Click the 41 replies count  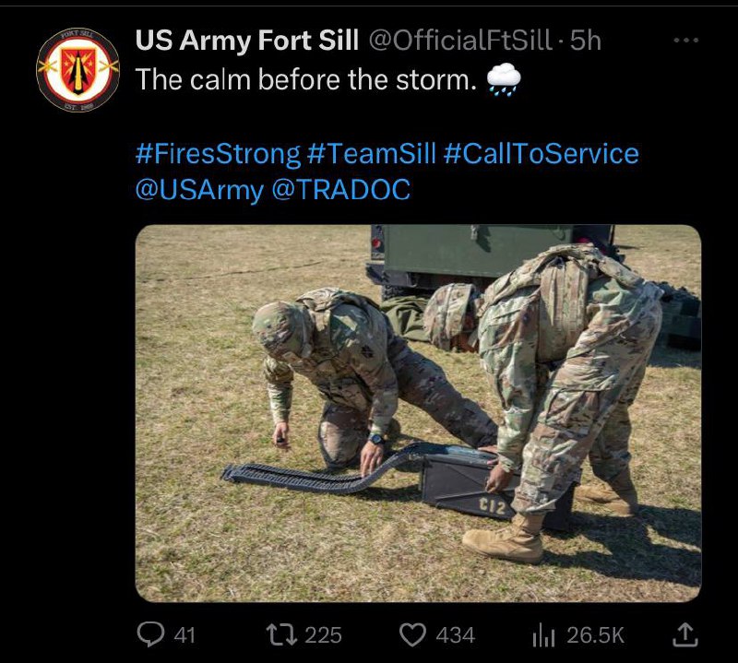pyautogui.click(x=184, y=635)
